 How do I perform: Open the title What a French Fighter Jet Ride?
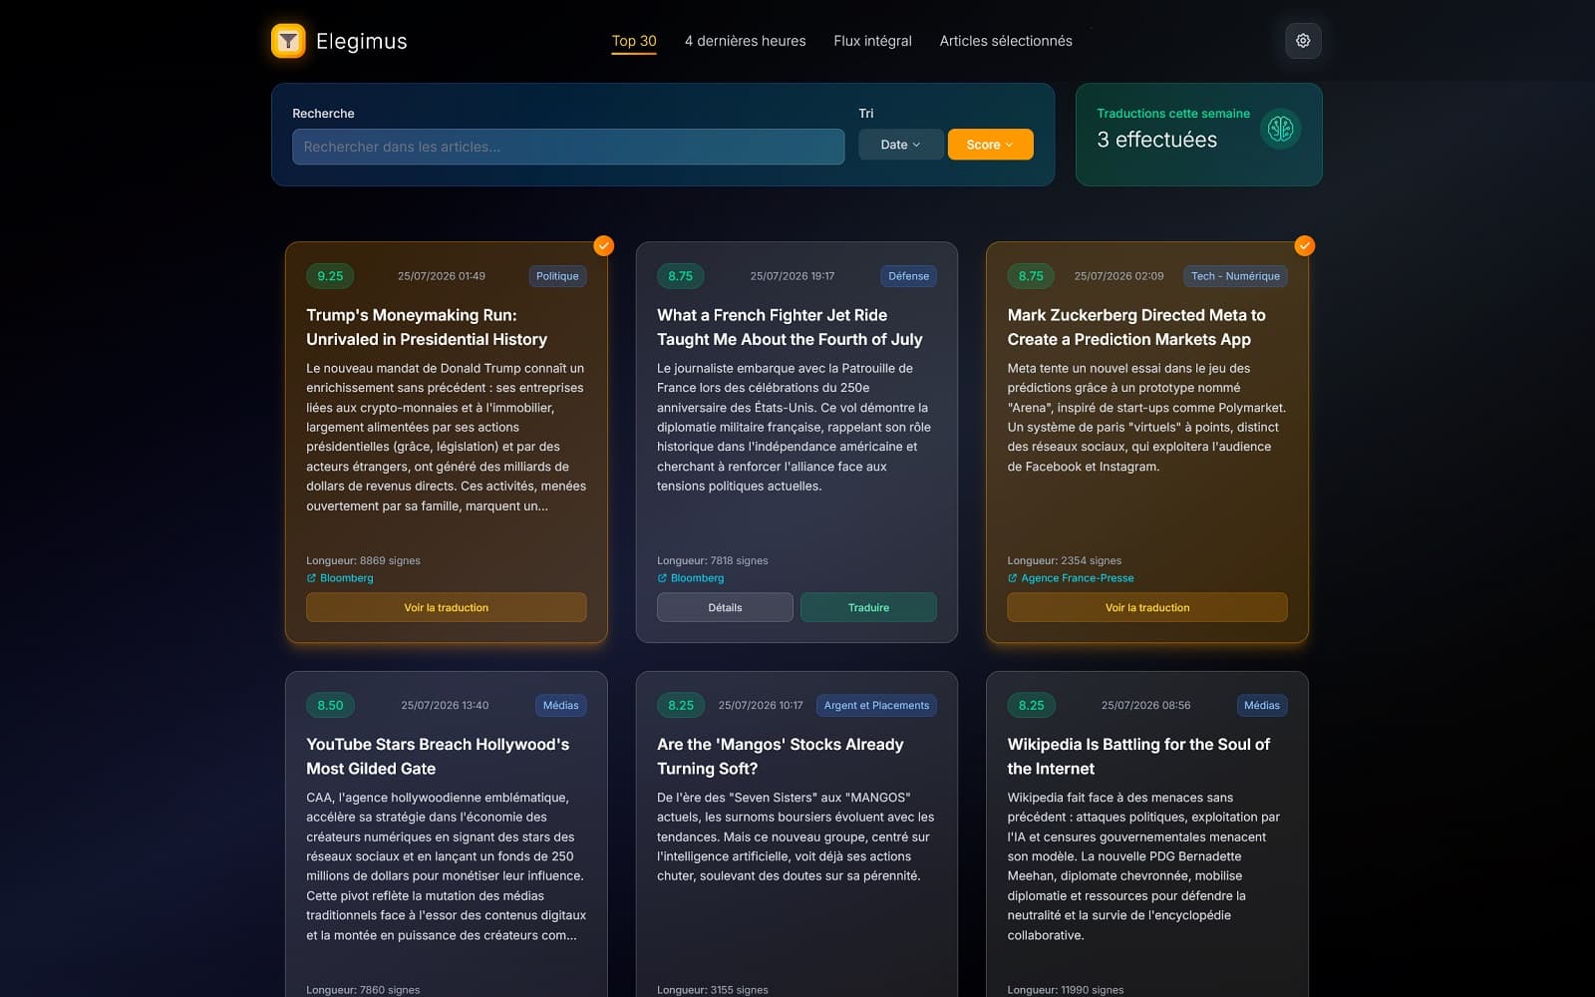[x=790, y=327]
